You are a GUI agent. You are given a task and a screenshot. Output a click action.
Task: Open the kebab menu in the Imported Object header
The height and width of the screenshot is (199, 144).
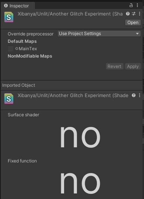(x=140, y=95)
